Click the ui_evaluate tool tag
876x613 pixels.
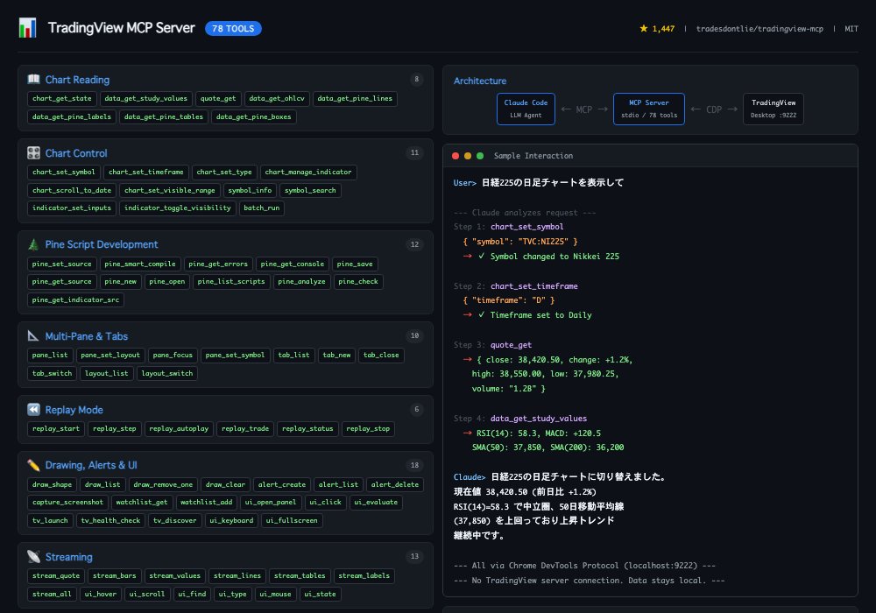tap(376, 503)
